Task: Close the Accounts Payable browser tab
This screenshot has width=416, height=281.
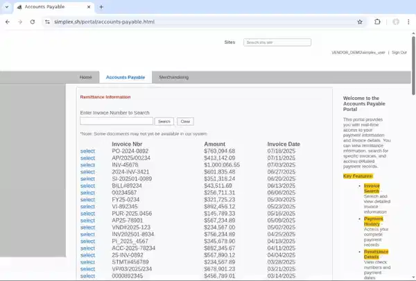Action: pyautogui.click(x=89, y=7)
